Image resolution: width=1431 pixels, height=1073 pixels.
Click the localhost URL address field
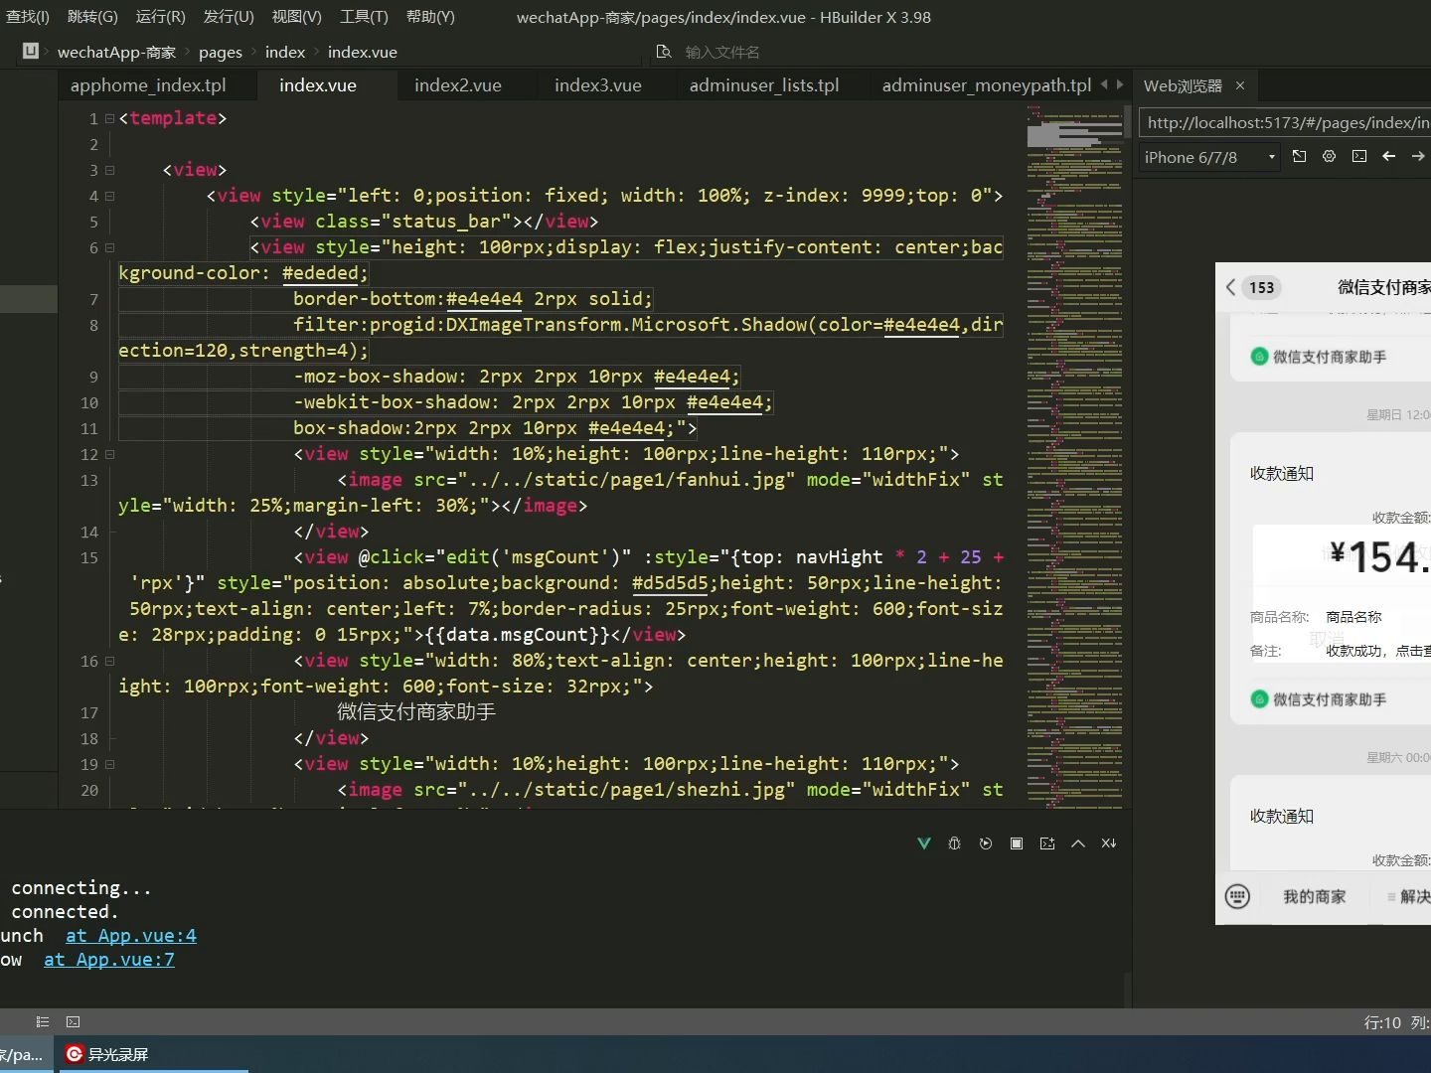(x=1285, y=122)
